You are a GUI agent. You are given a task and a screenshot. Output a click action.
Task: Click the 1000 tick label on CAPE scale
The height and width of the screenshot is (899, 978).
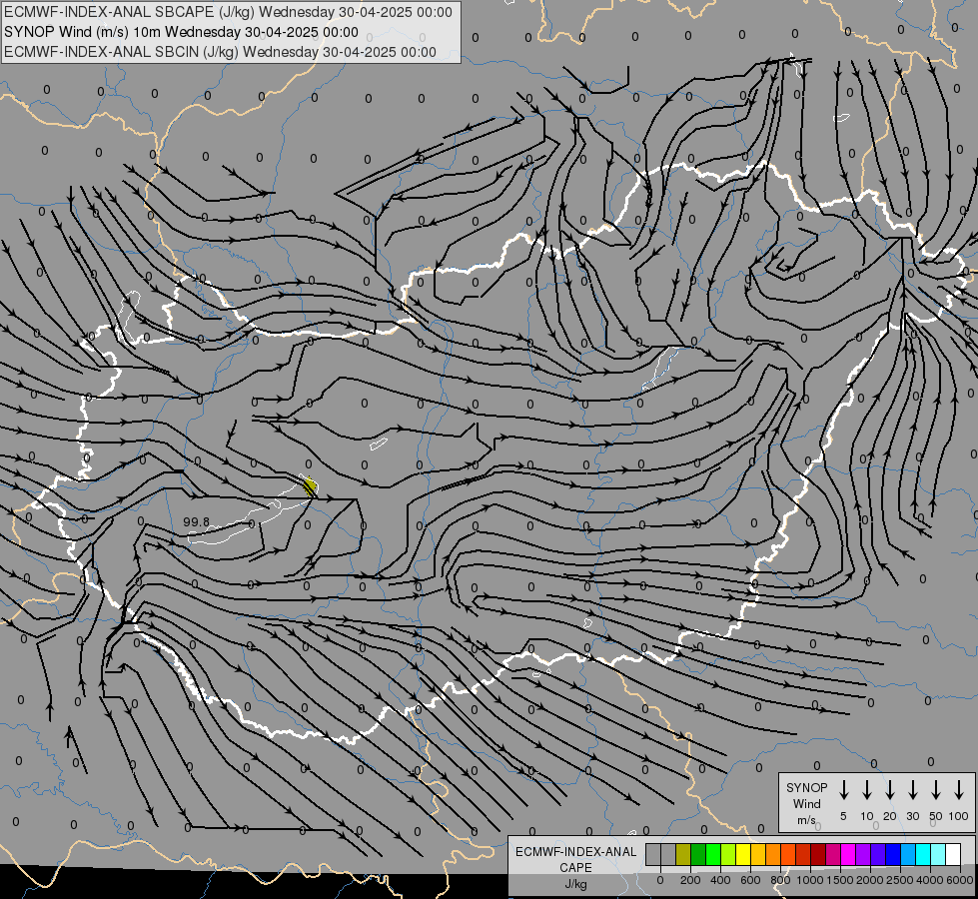click(x=810, y=880)
